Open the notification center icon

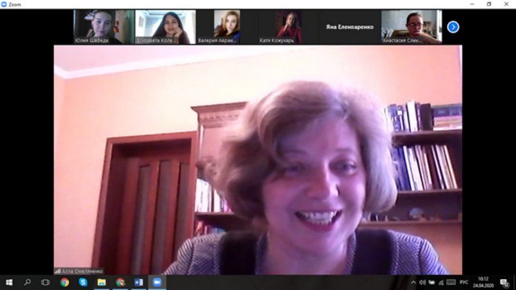(x=504, y=282)
